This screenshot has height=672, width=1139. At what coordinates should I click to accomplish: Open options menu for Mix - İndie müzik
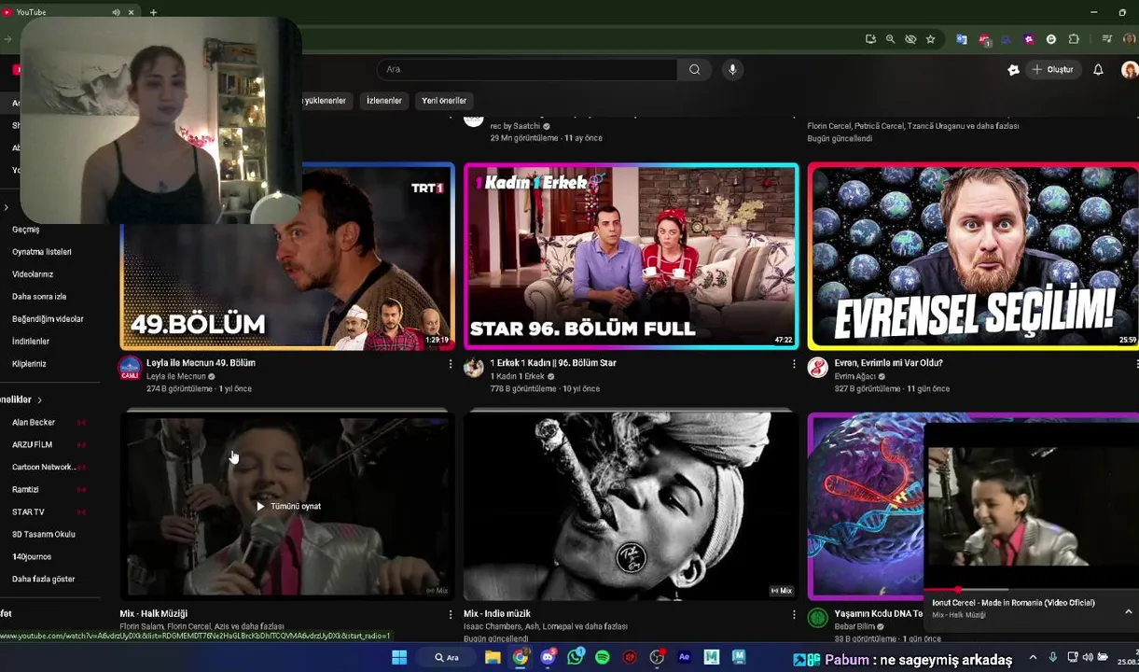click(794, 614)
